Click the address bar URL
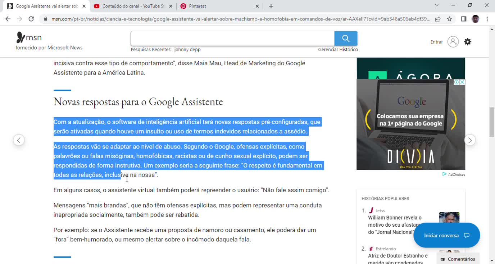495x264 pixels. (x=241, y=19)
